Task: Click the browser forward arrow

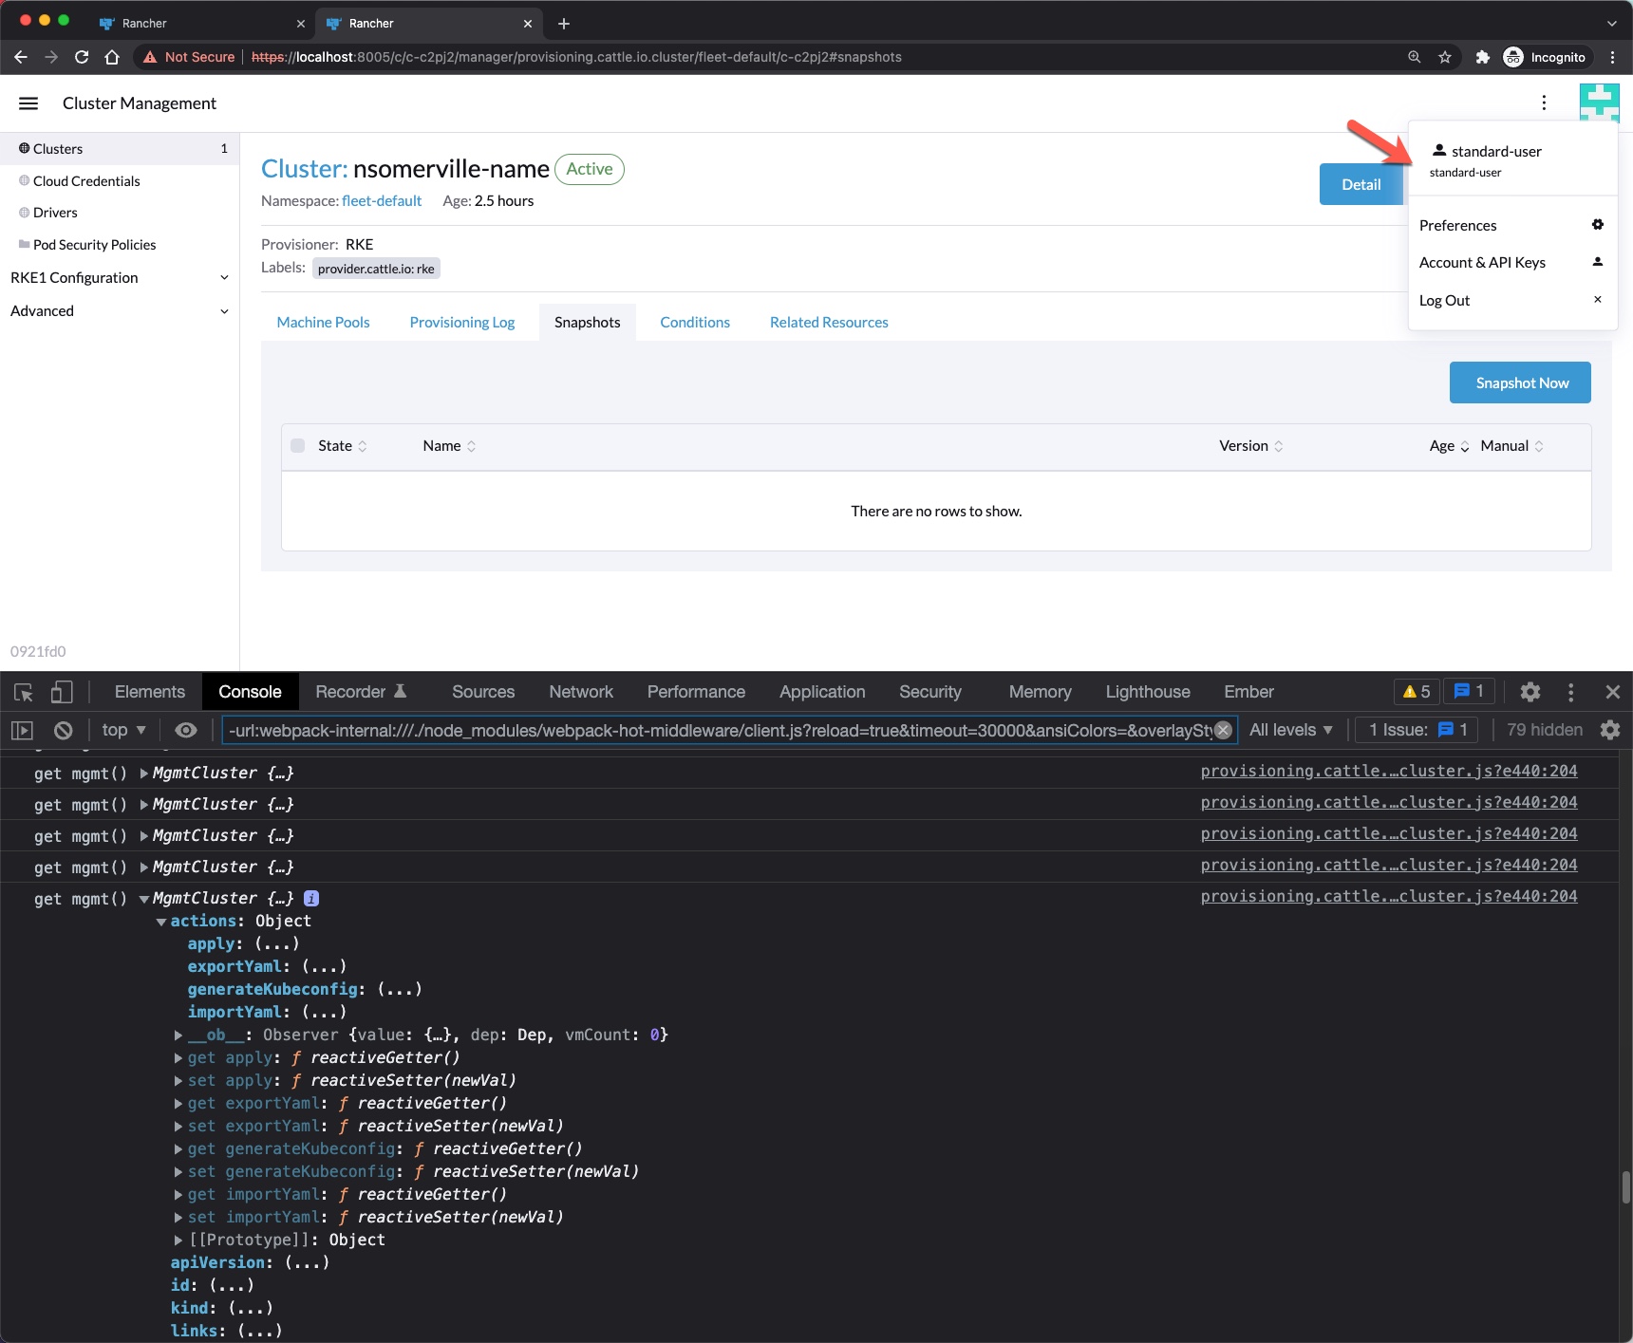Action: click(x=51, y=57)
